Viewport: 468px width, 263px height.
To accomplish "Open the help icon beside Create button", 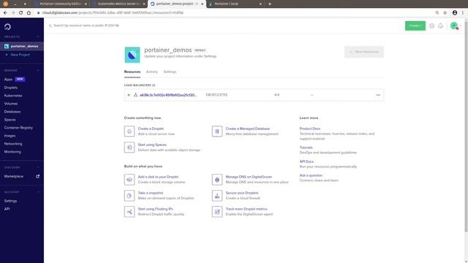I will point(431,26).
